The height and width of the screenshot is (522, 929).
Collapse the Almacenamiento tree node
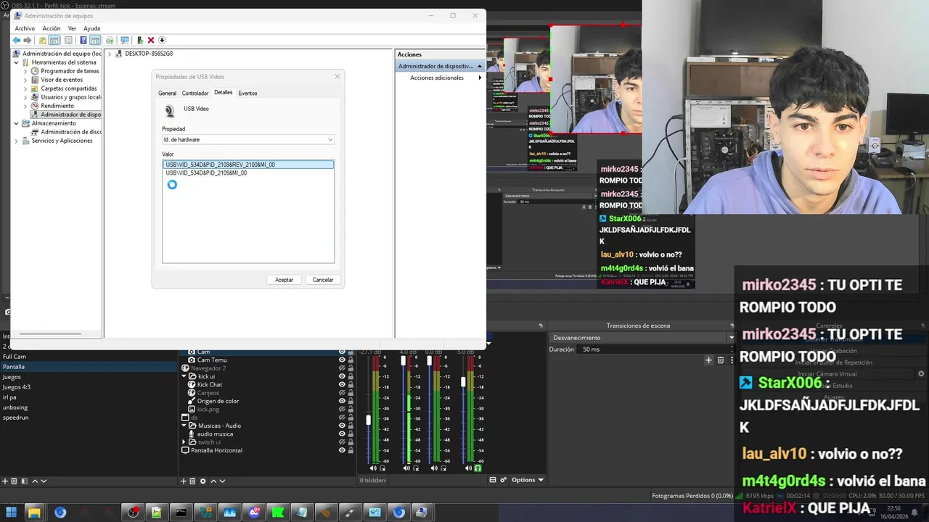coord(16,123)
